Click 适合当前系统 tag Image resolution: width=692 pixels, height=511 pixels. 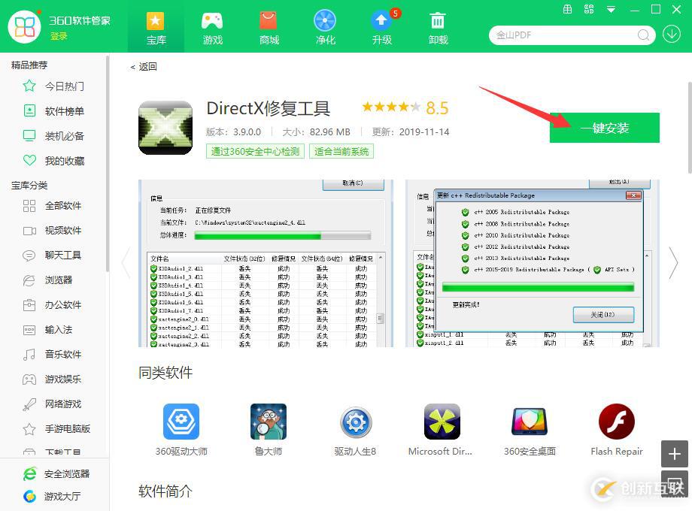(341, 152)
